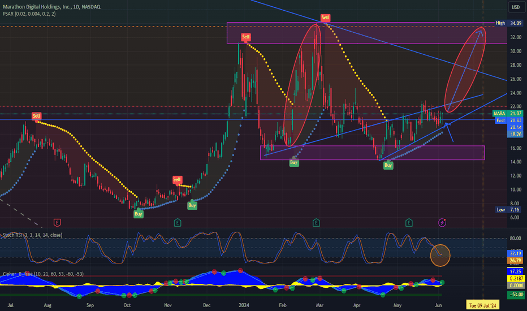The height and width of the screenshot is (311, 527).
Task: Select the purple resistance zone rectangle near 32
Action: point(367,33)
